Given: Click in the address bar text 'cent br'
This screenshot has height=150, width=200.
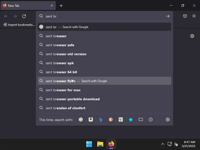Looking at the screenshot, I should tap(51, 16).
